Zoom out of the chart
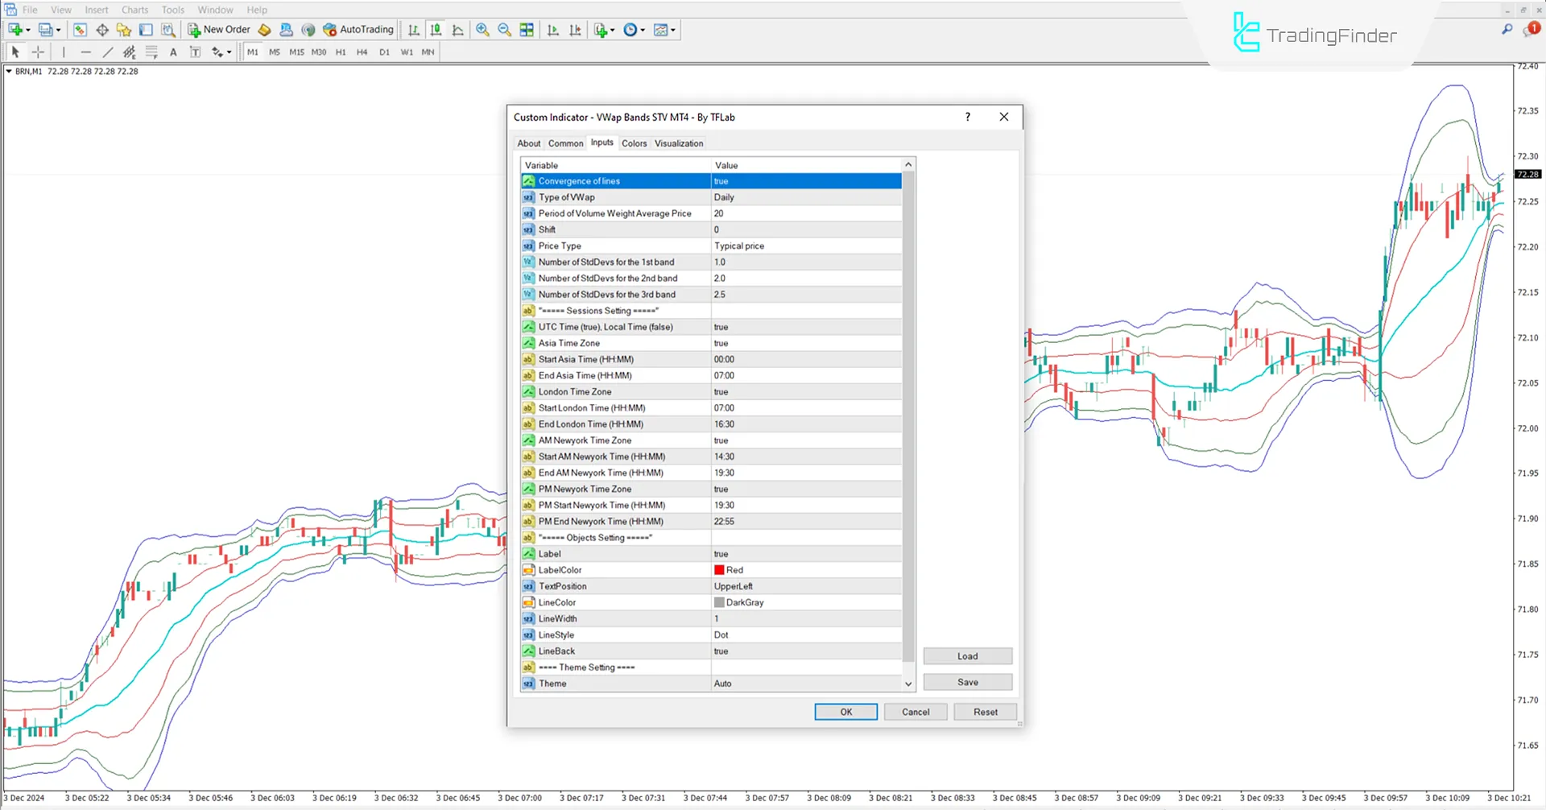Image resolution: width=1546 pixels, height=810 pixels. click(x=504, y=30)
